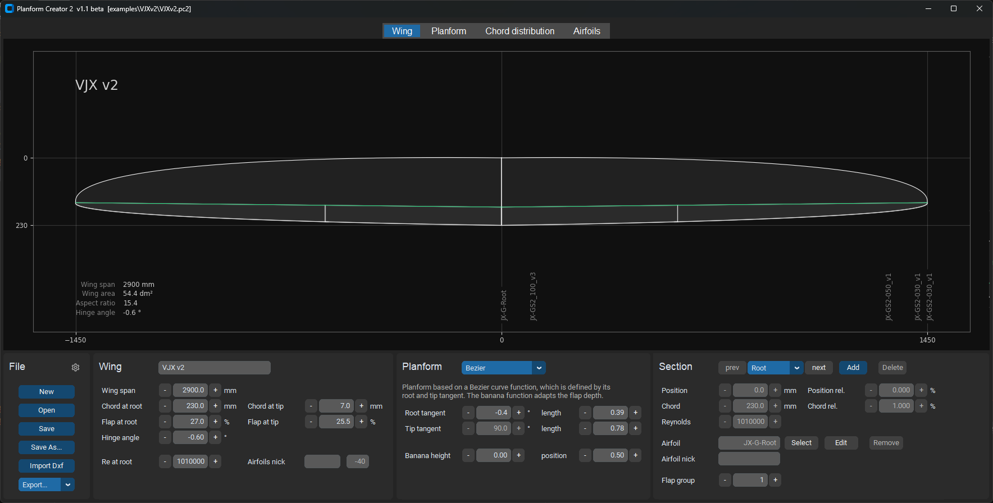
Task: Click the JX-GS2_100_v3 airfoil label in plot
Action: [533, 296]
